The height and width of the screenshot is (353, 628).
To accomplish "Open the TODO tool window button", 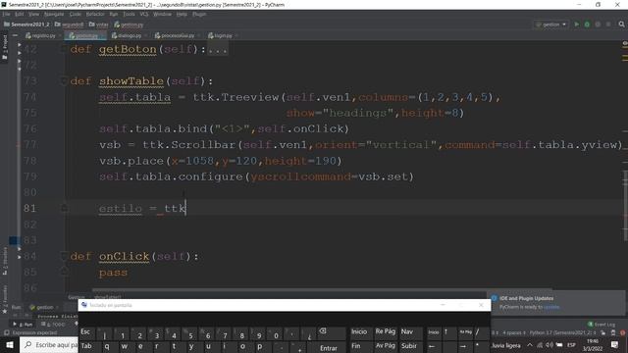I will click(53, 325).
